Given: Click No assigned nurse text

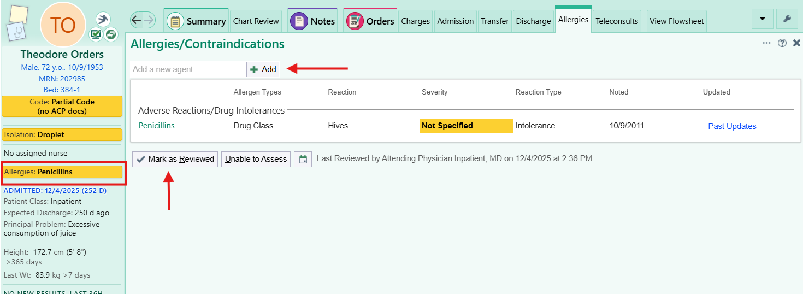Looking at the screenshot, I should click(x=36, y=153).
